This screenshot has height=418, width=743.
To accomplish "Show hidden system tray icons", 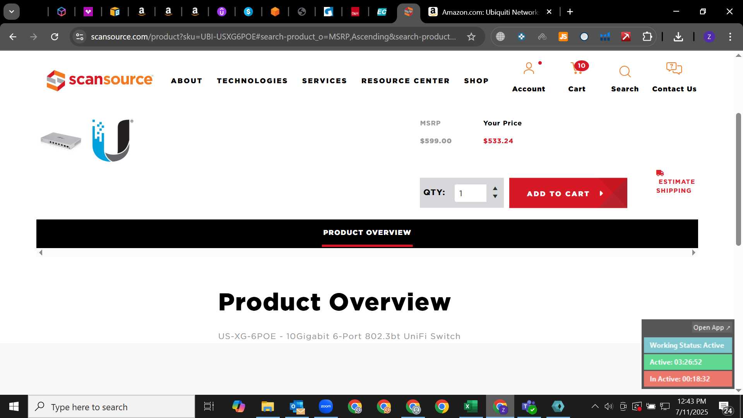I will click(595, 406).
